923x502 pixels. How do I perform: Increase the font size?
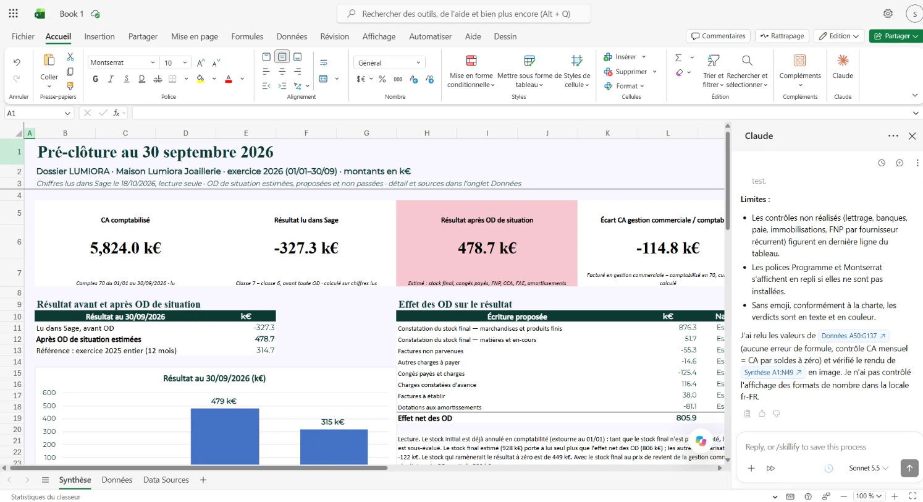pyautogui.click(x=201, y=63)
